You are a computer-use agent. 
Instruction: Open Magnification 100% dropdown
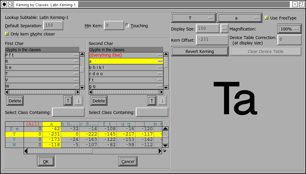(289, 29)
